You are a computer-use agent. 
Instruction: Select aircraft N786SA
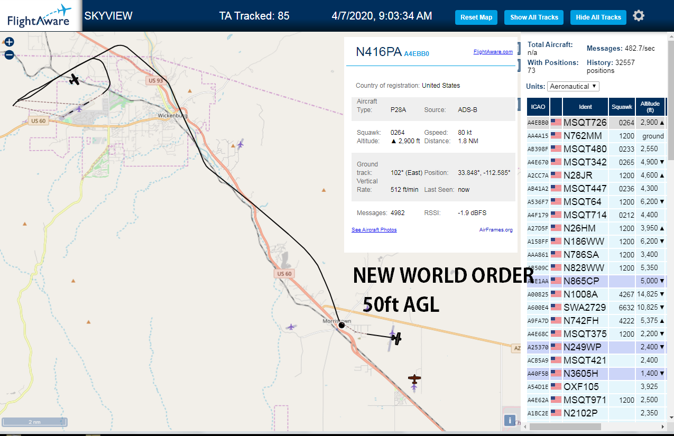pyautogui.click(x=596, y=255)
